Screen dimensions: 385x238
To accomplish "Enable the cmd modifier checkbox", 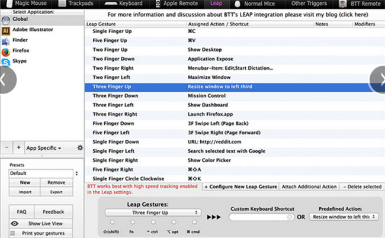I will (x=194, y=222).
